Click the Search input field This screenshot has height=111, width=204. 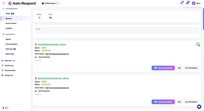pos(117,30)
